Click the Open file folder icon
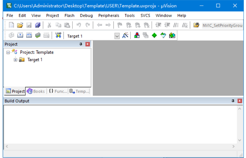246x158 pixels. pyautogui.click(x=20, y=25)
